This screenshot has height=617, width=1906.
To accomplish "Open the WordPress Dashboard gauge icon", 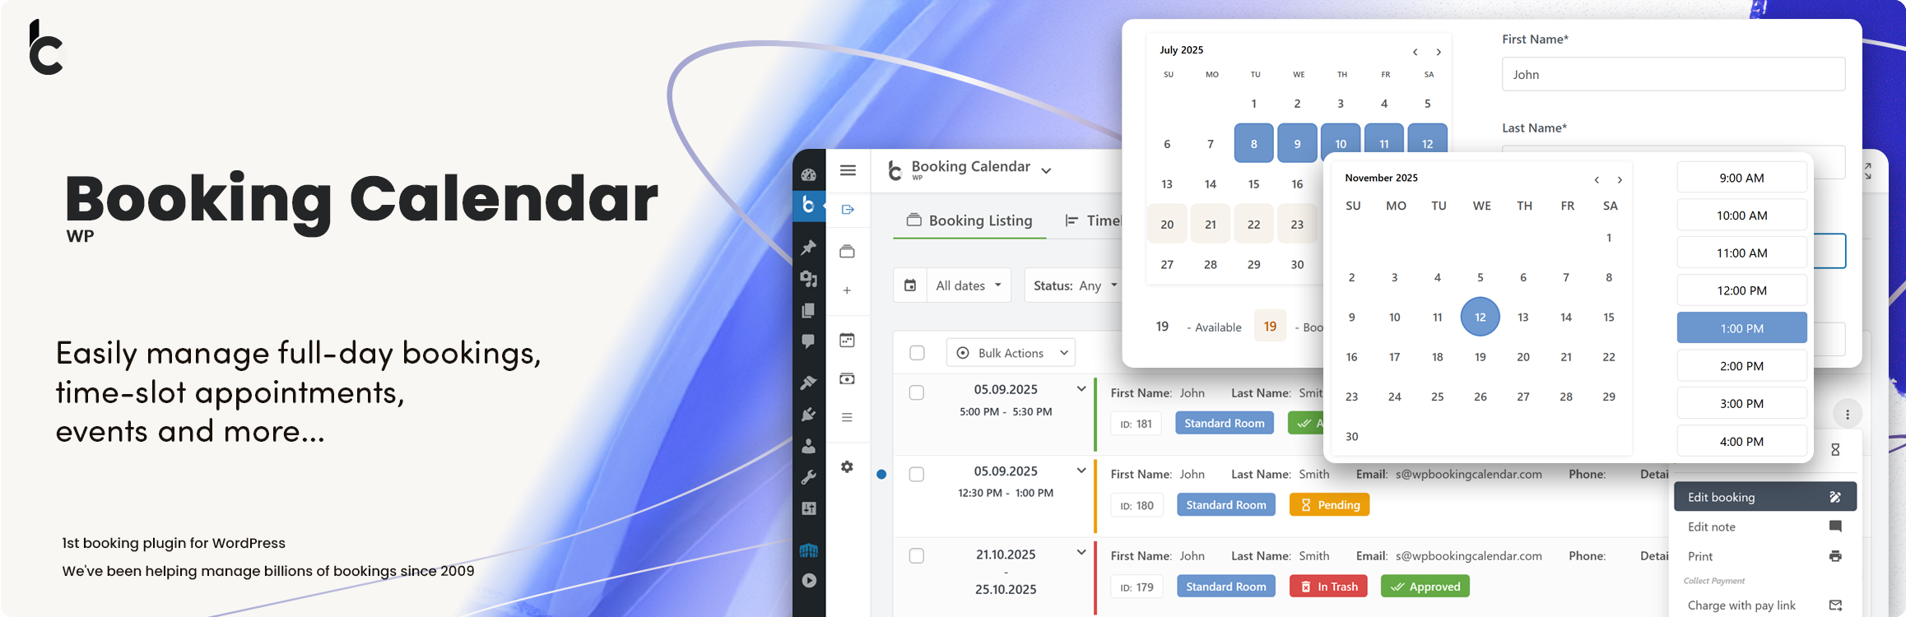I will (809, 174).
